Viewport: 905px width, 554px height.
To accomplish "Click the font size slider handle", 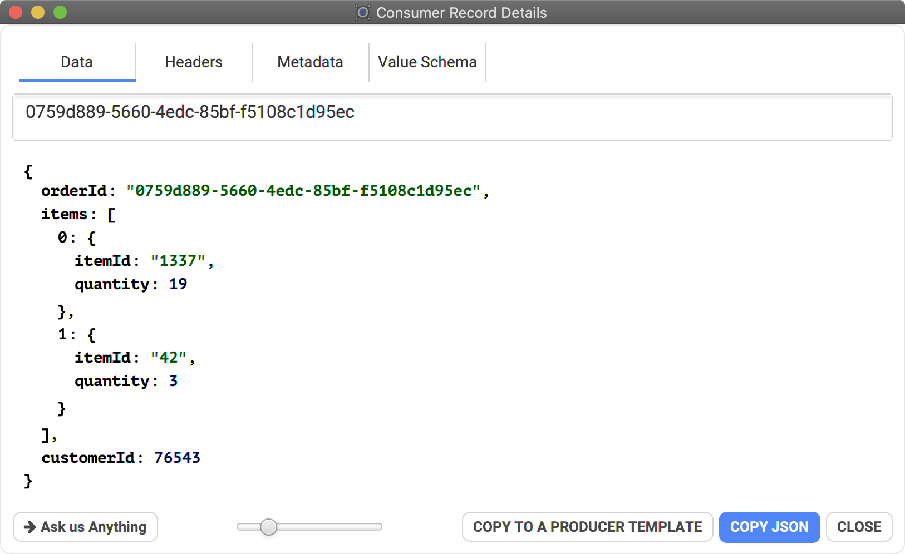I will [269, 527].
